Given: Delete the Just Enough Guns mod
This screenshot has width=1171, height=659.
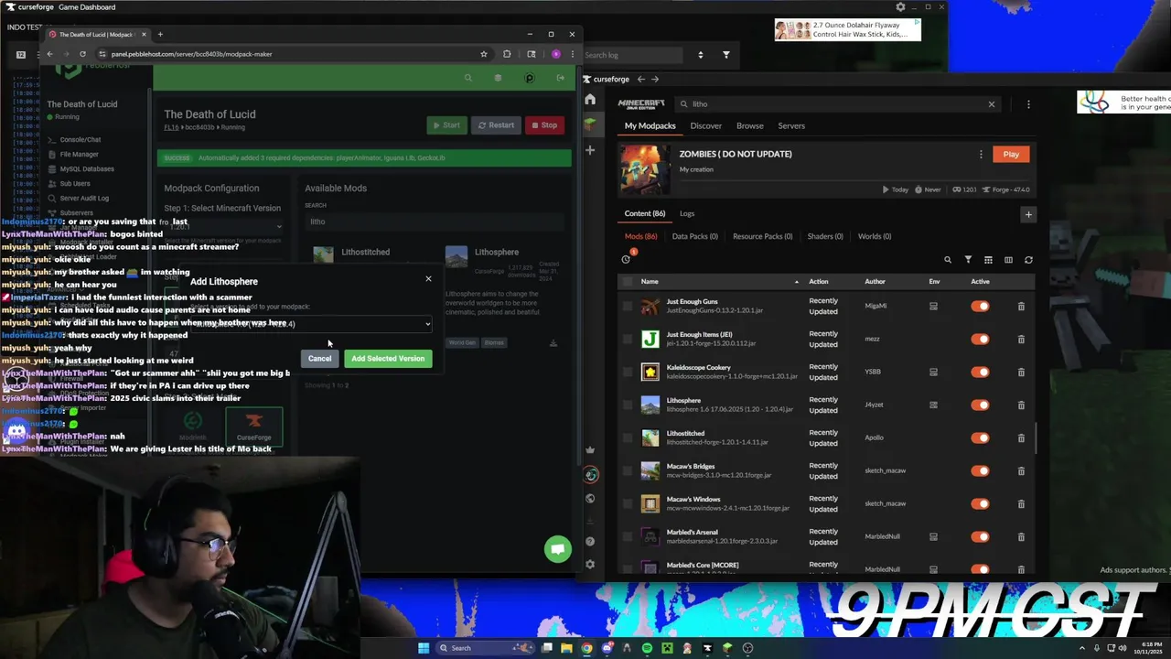Looking at the screenshot, I should [1021, 306].
